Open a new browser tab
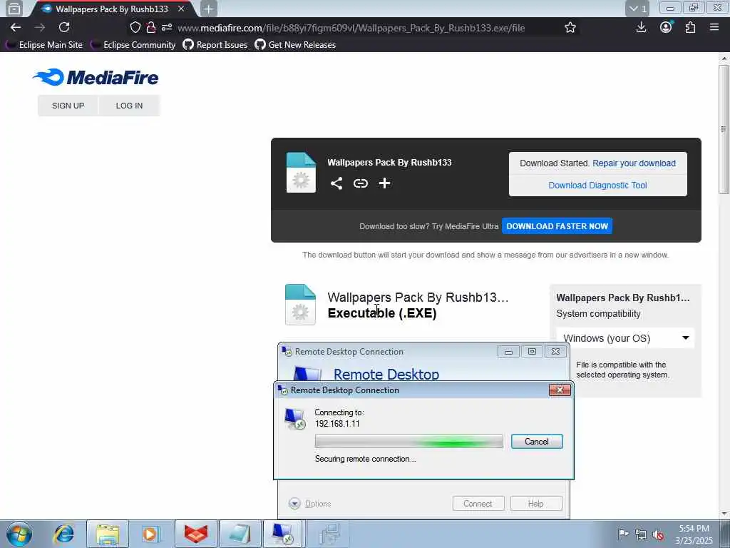Image resolution: width=730 pixels, height=548 pixels. [209, 9]
